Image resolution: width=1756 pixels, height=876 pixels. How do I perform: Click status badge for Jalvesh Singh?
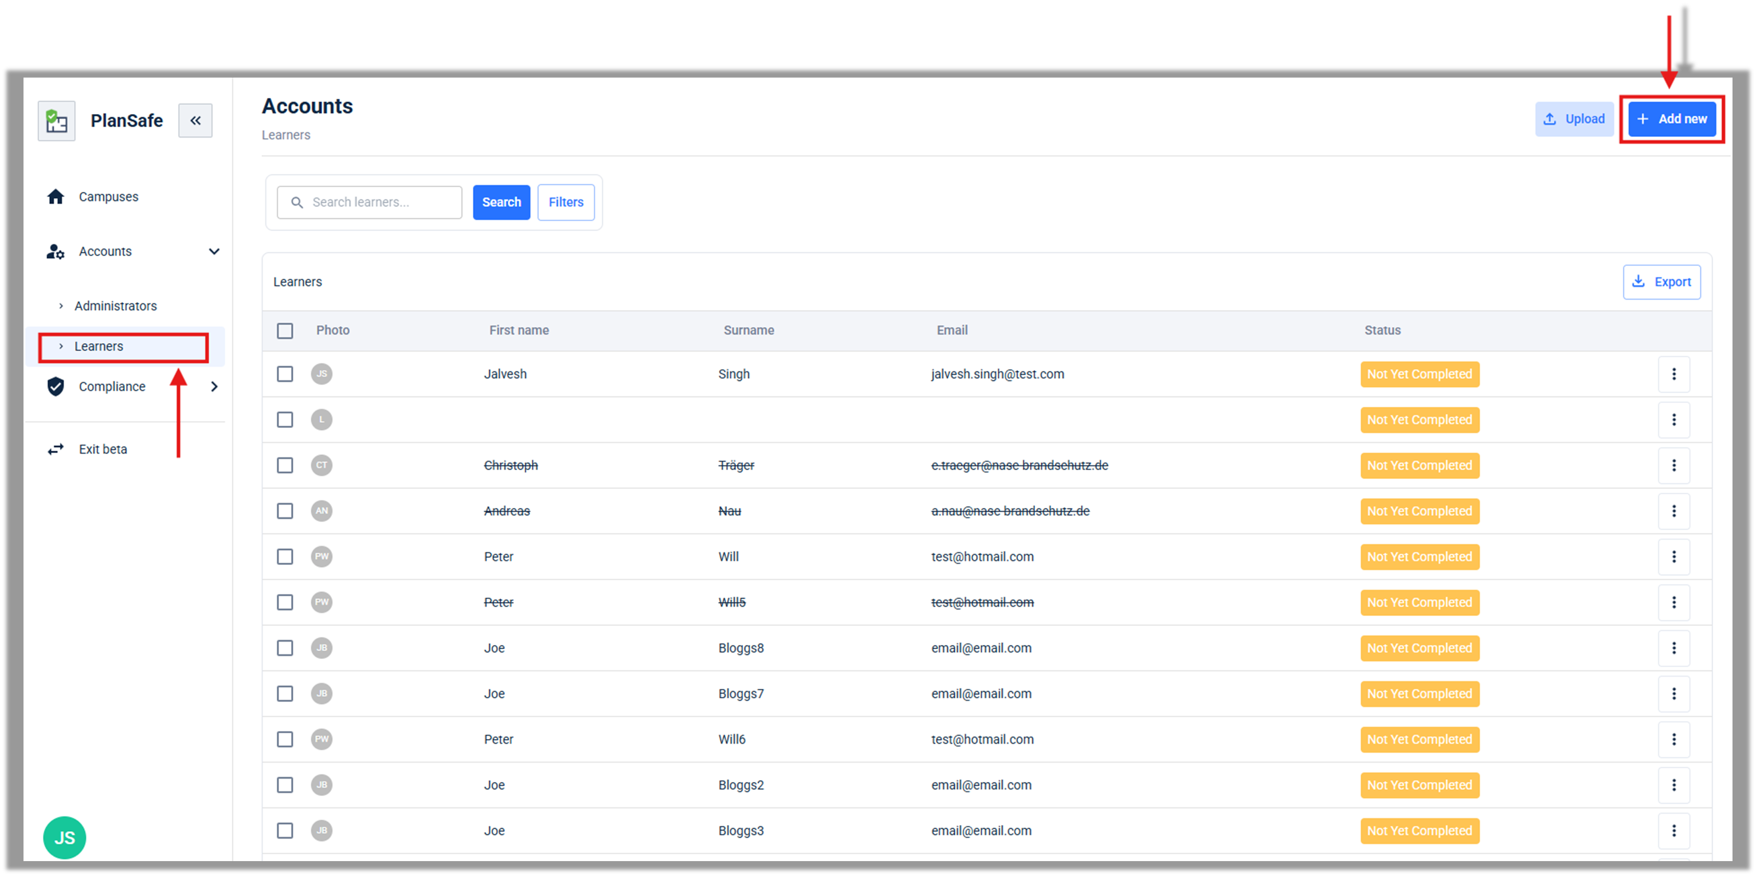point(1420,374)
